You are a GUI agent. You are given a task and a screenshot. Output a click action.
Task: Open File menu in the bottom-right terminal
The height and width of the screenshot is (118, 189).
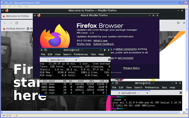(114, 87)
